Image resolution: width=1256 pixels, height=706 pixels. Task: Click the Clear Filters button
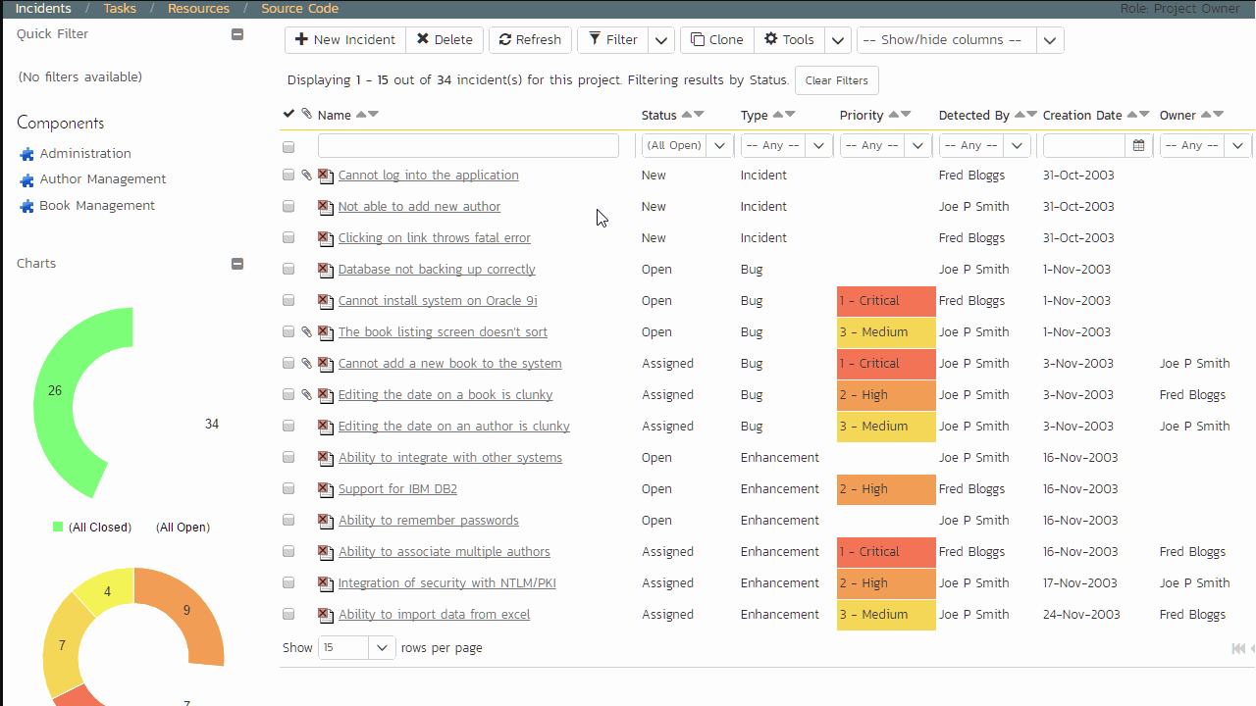pos(836,80)
